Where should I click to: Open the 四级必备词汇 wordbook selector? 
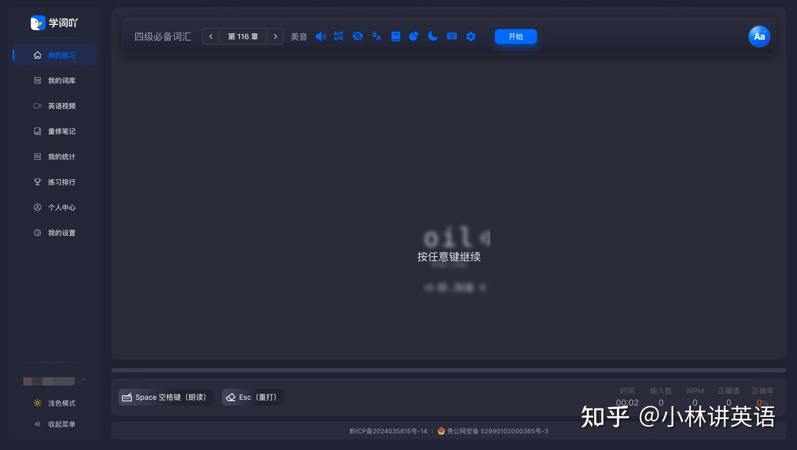163,37
